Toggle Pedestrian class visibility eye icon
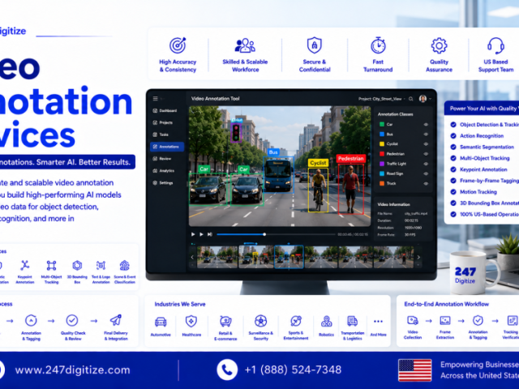 pos(426,154)
